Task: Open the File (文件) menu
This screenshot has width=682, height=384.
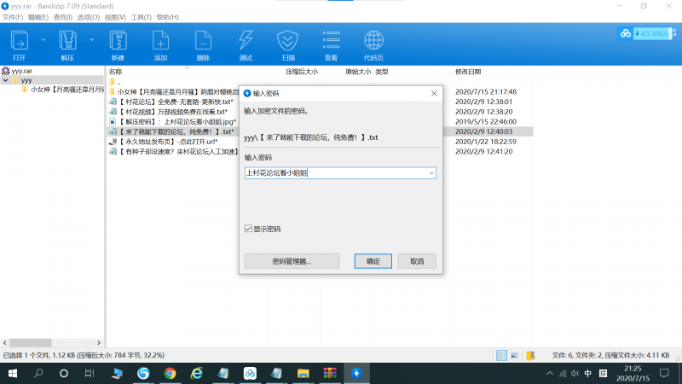Action: pos(13,17)
